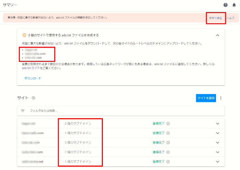
Task: Click the 準備完了 info icon in the 2-subdomain row
Action: tap(168, 123)
